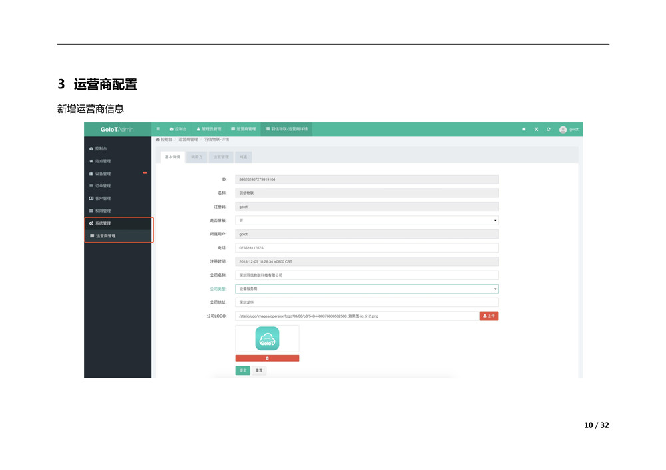This screenshot has width=666, height=470.
Task: Click the refresh icon in top bar
Action: (548, 129)
